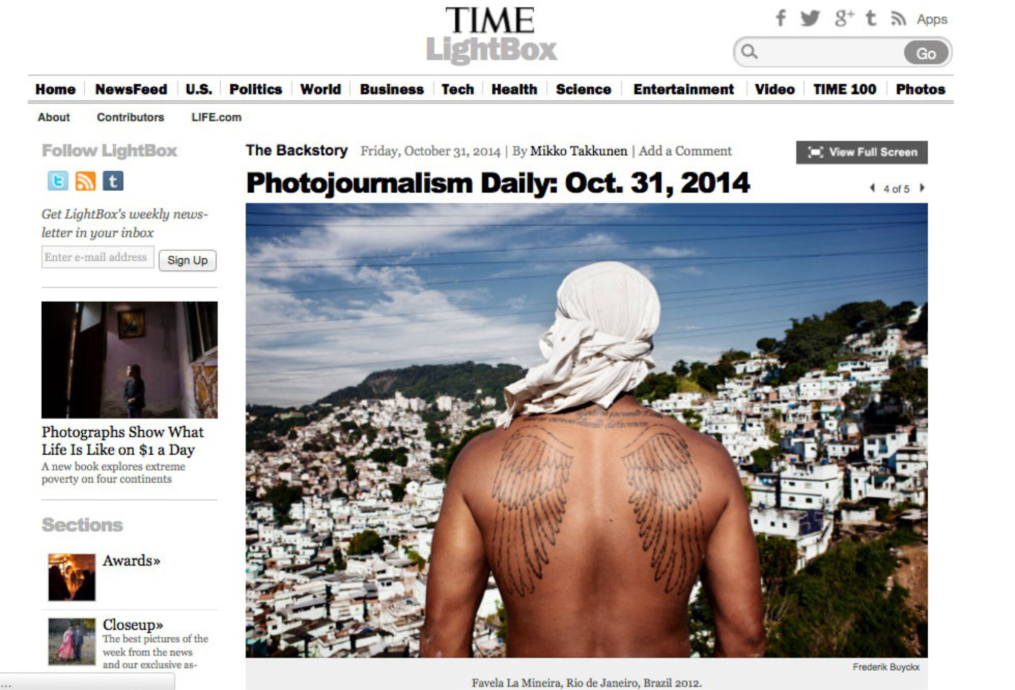Follow LightBox via Tumblr sidebar icon
The width and height of the screenshot is (1015, 690).
pos(113,181)
